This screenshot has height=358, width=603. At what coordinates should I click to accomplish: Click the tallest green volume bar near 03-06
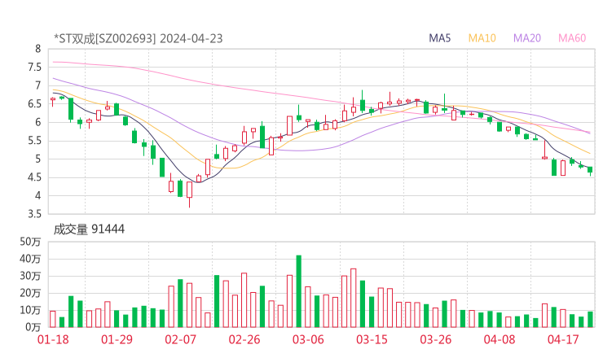pos(299,291)
